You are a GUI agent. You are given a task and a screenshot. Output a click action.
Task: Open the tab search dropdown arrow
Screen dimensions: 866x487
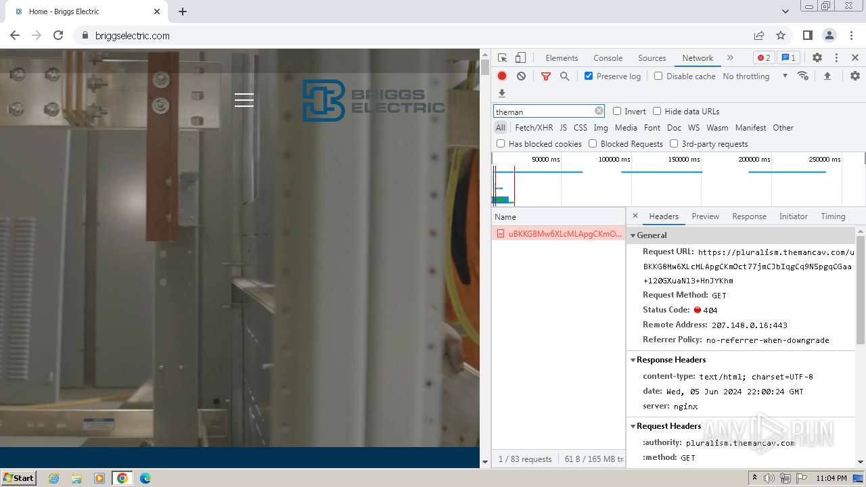click(x=785, y=11)
